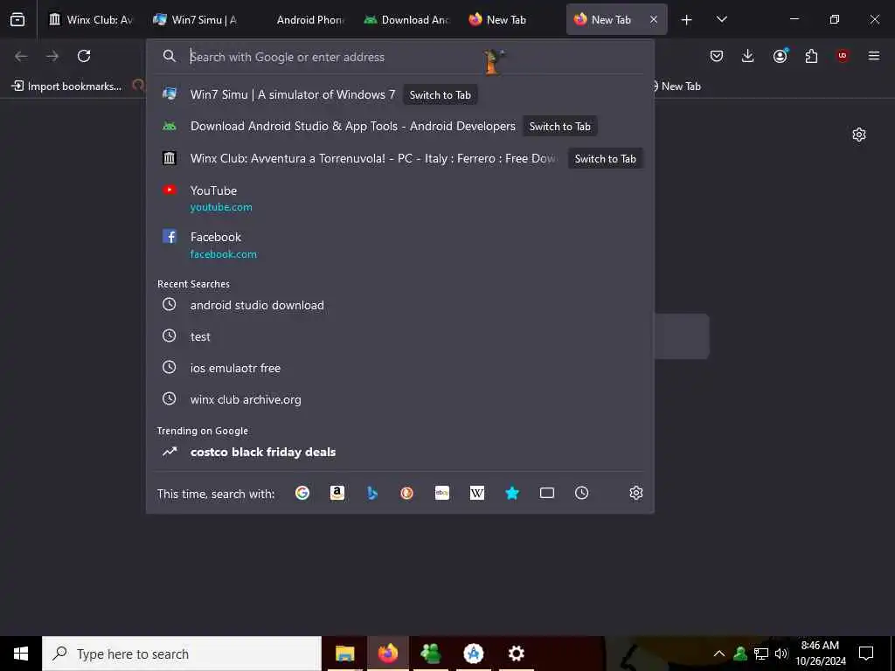Select recent search 'ios emulaotr free'

(x=400, y=368)
